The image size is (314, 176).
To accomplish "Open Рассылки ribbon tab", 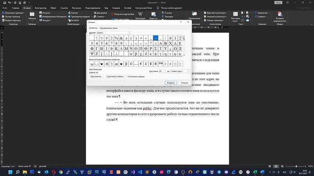I will [77, 8].
